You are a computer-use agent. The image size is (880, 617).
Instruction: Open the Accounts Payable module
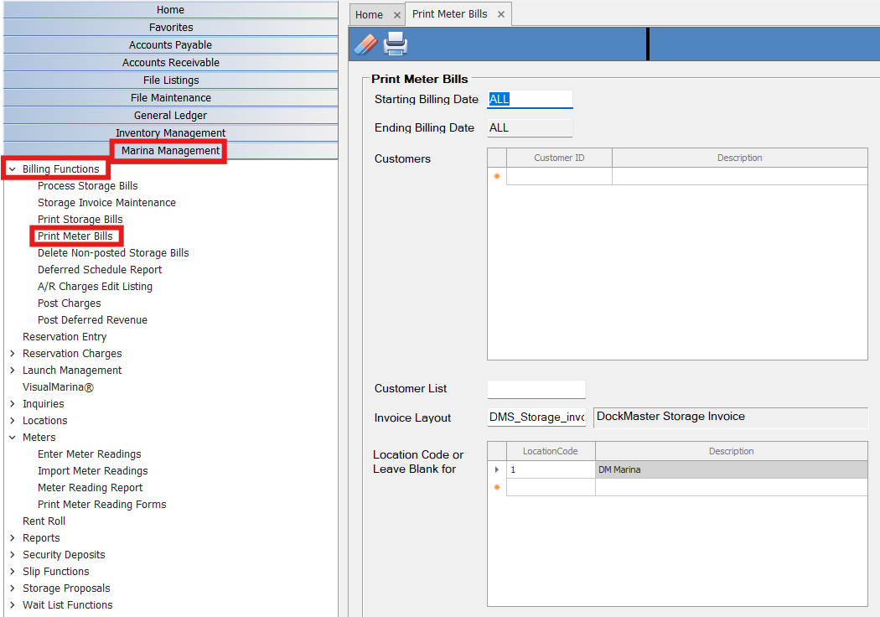pos(170,45)
